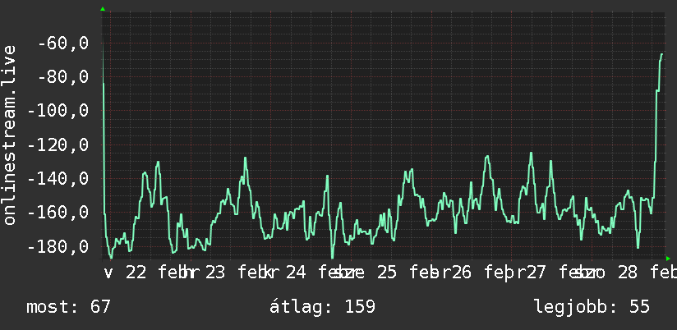Click the '23 febr' date label
677x330 pixels.
(237, 273)
